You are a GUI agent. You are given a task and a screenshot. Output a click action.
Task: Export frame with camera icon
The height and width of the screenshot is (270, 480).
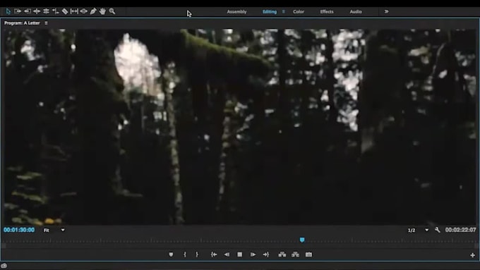point(309,254)
